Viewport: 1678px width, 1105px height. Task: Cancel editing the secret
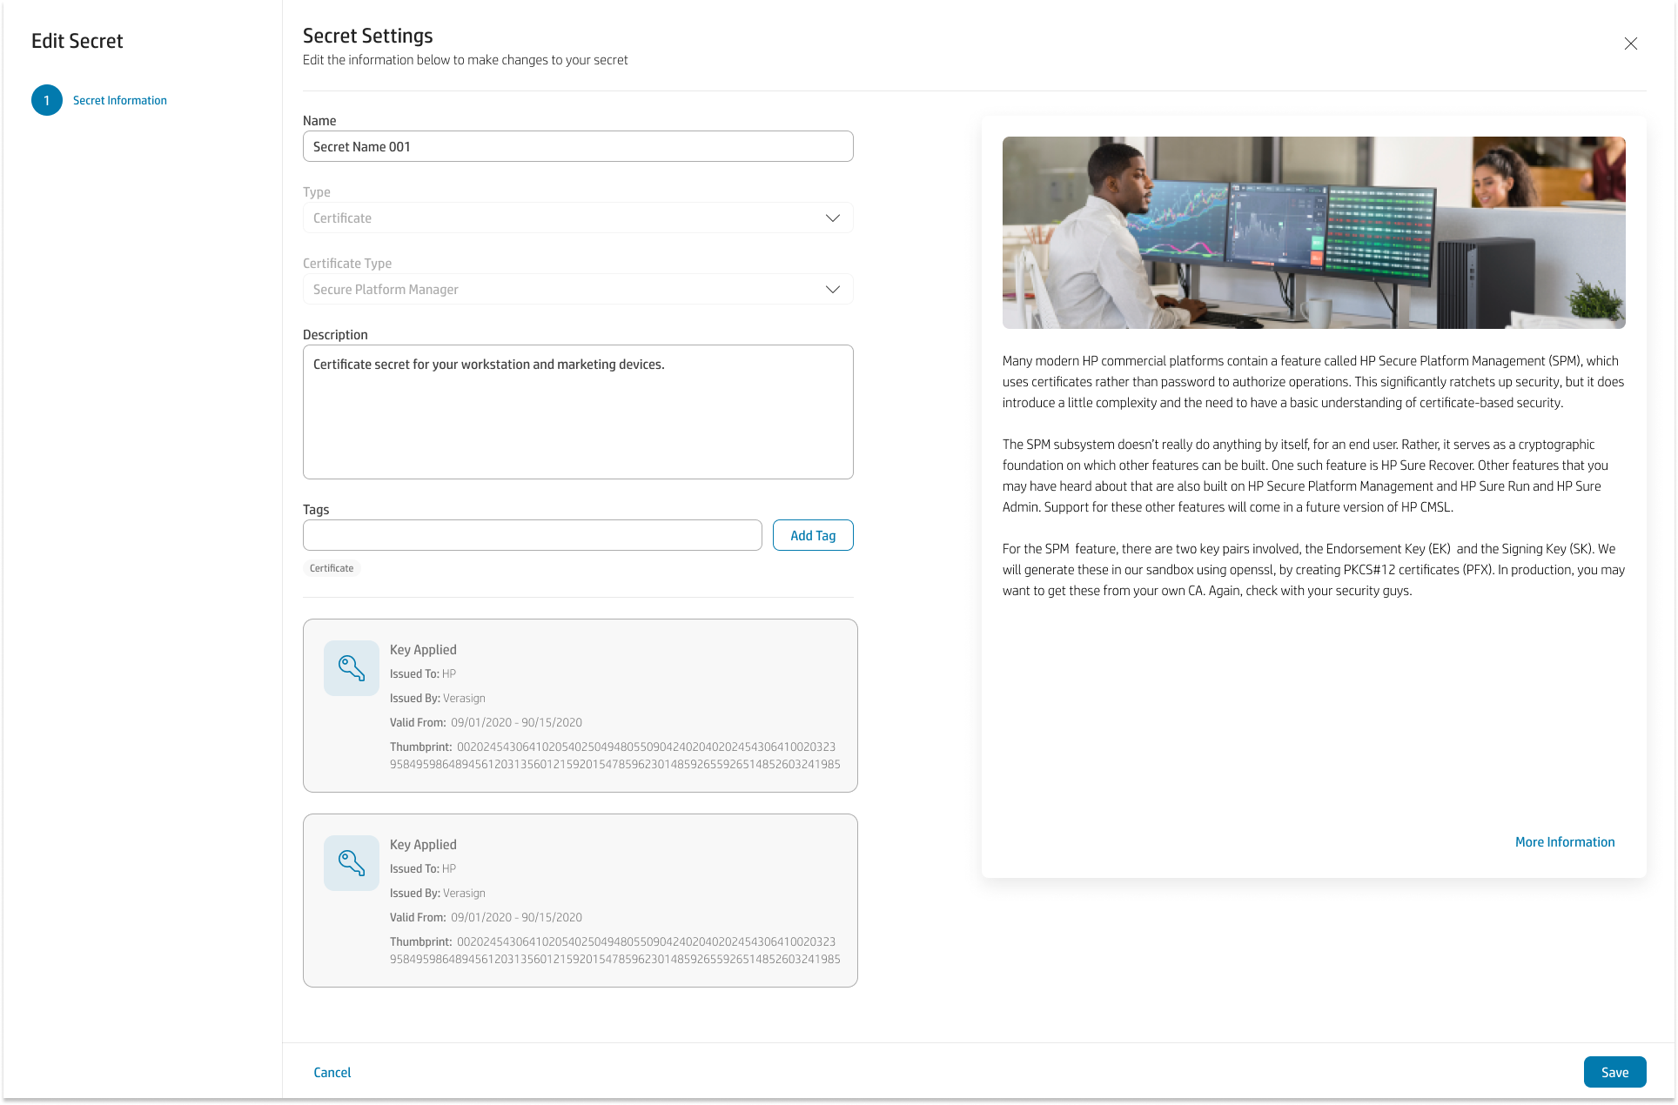[x=332, y=1072]
